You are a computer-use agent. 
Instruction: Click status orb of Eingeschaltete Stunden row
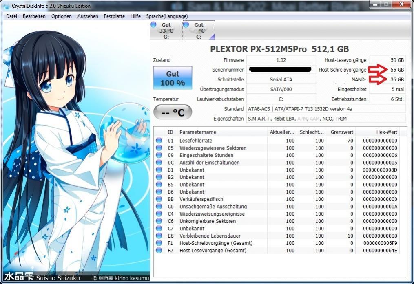click(x=159, y=155)
